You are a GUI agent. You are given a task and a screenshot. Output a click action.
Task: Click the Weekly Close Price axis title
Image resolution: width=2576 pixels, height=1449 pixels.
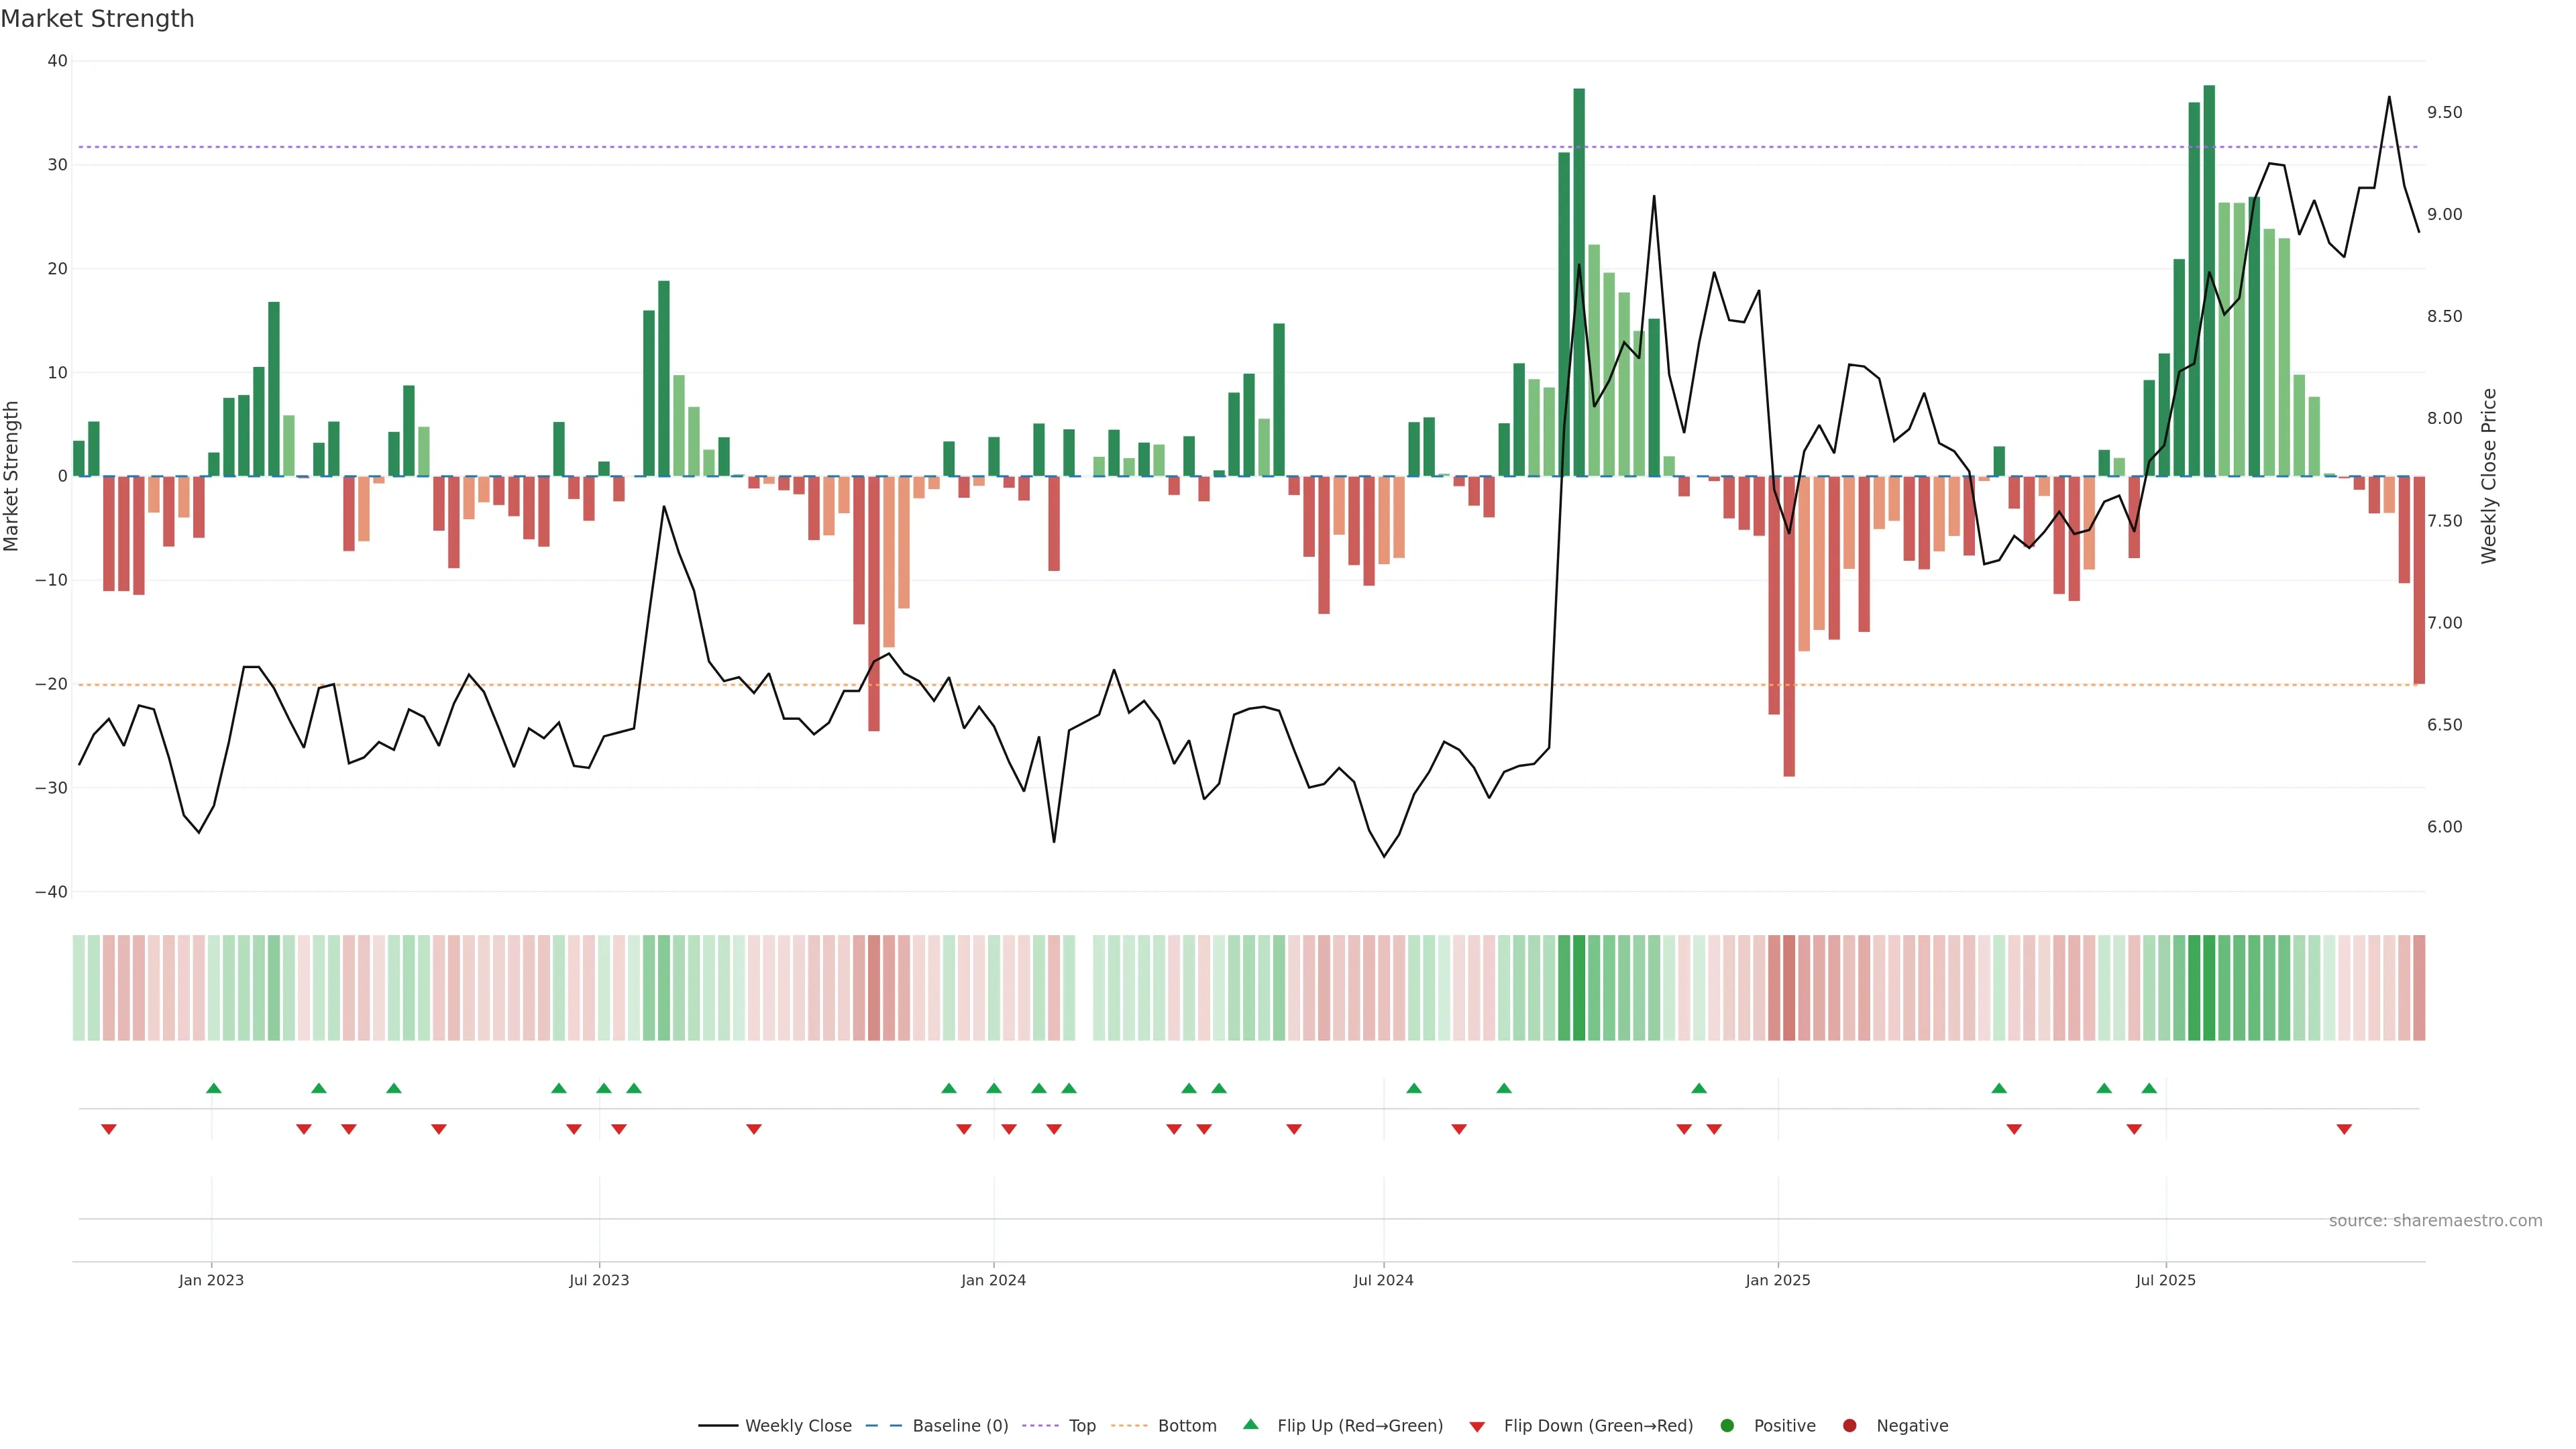pos(2489,476)
